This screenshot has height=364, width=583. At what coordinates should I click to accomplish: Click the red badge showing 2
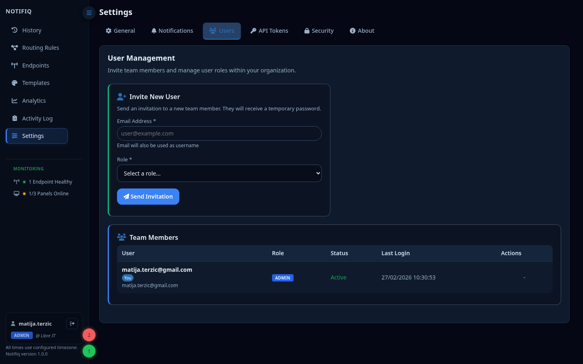tap(89, 335)
